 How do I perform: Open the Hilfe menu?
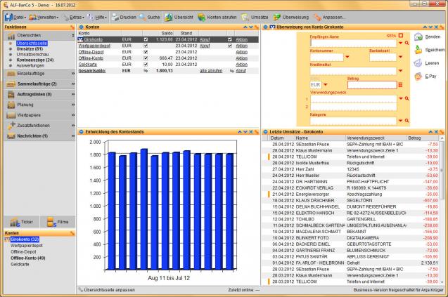tap(97, 18)
